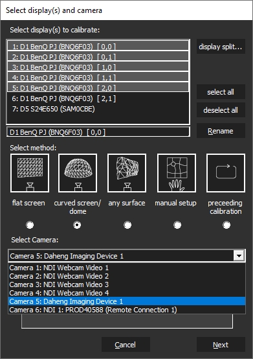Pick Camera 3: NDI Webcam Video 3

pyautogui.click(x=127, y=284)
